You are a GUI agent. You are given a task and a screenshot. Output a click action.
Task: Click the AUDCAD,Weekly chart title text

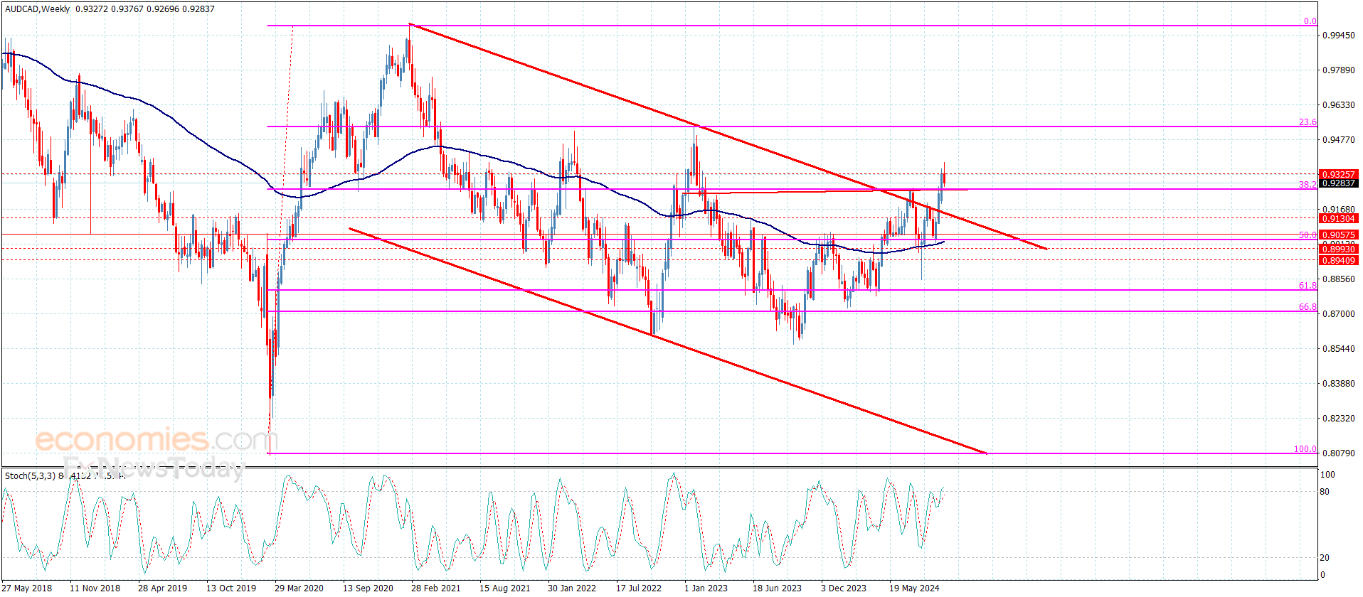tap(38, 9)
